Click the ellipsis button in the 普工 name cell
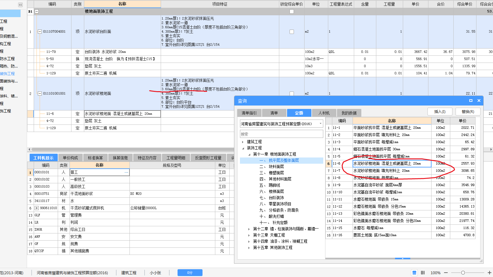The image size is (493, 277). point(126,172)
